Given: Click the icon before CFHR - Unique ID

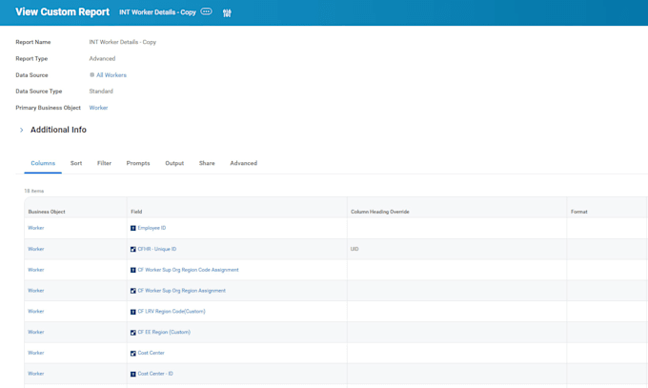Looking at the screenshot, I should [x=133, y=250].
